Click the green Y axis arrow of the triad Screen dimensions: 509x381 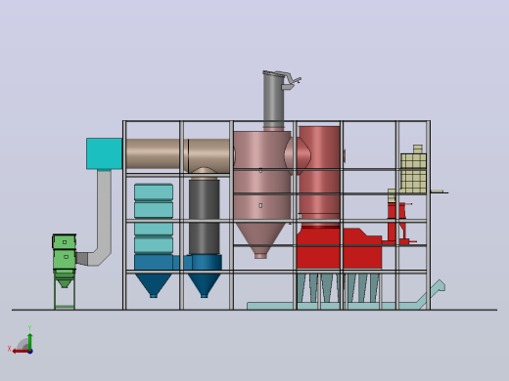point(30,341)
